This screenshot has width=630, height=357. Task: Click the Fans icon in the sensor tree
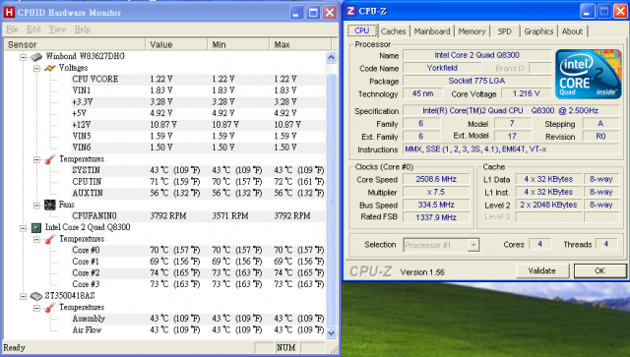(x=50, y=205)
